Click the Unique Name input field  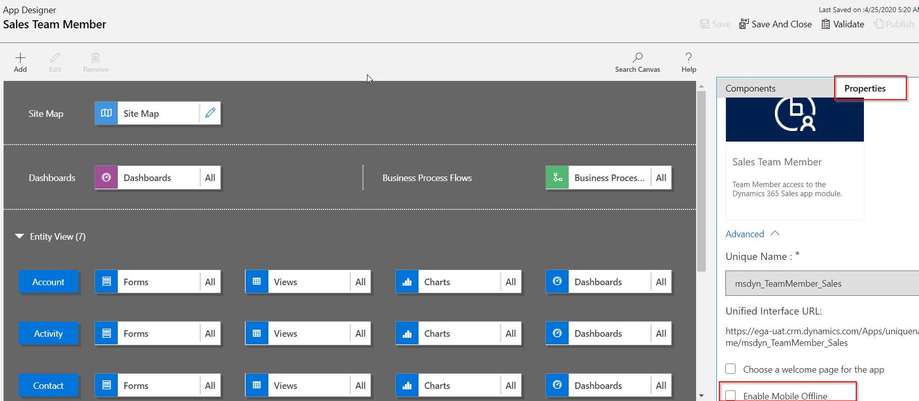(822, 283)
